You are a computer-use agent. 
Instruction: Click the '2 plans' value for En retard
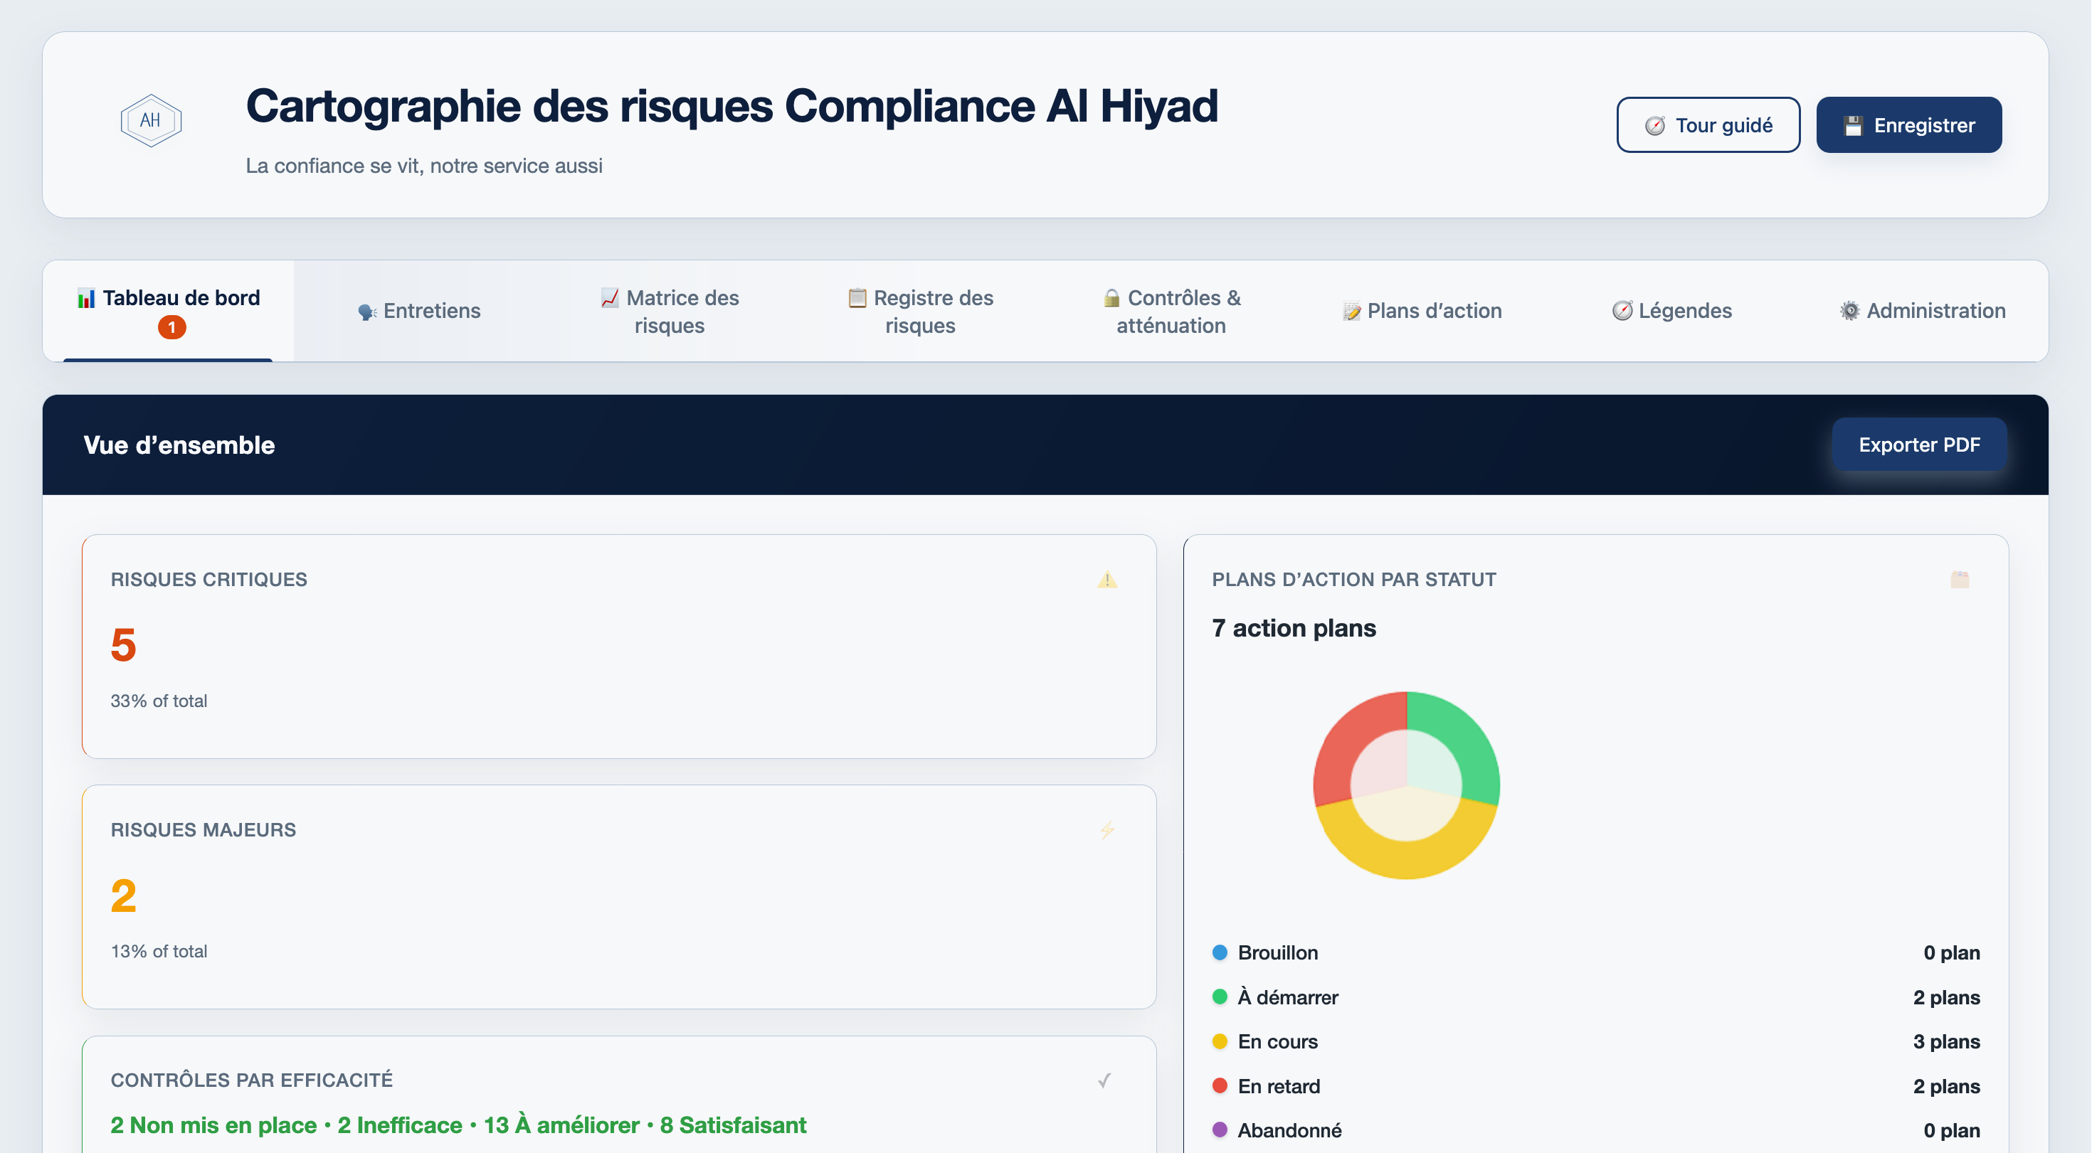(x=1947, y=1086)
